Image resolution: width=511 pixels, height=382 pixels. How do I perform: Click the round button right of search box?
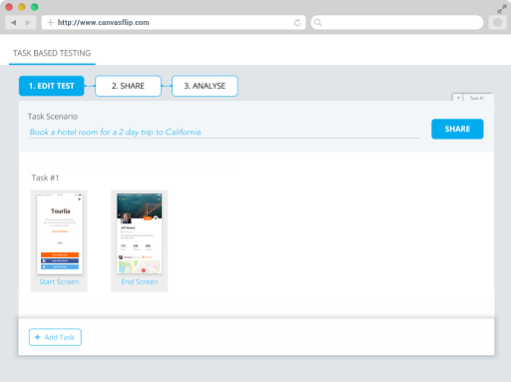click(x=497, y=23)
